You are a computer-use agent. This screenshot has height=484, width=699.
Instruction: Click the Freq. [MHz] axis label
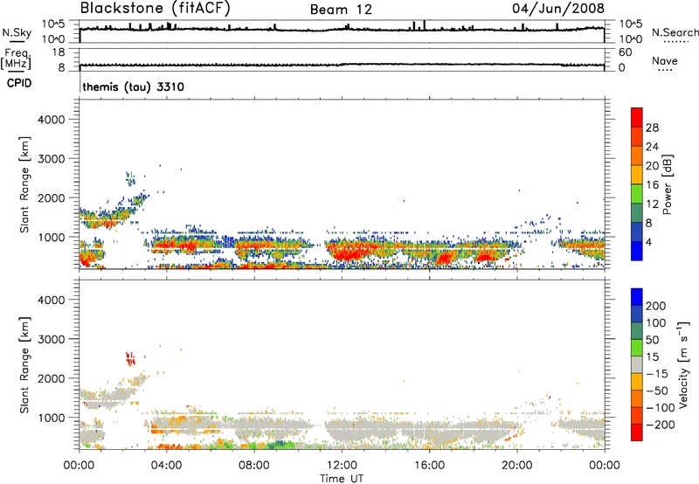[16, 59]
